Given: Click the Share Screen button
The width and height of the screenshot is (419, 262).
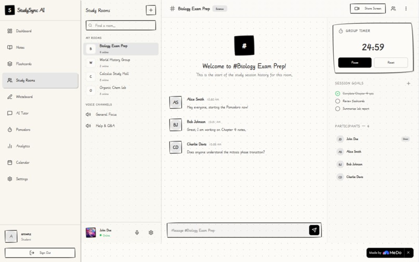Looking at the screenshot, I should click(x=368, y=8).
